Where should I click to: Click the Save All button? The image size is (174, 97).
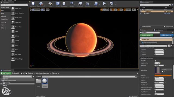pyautogui.click(x=15, y=73)
